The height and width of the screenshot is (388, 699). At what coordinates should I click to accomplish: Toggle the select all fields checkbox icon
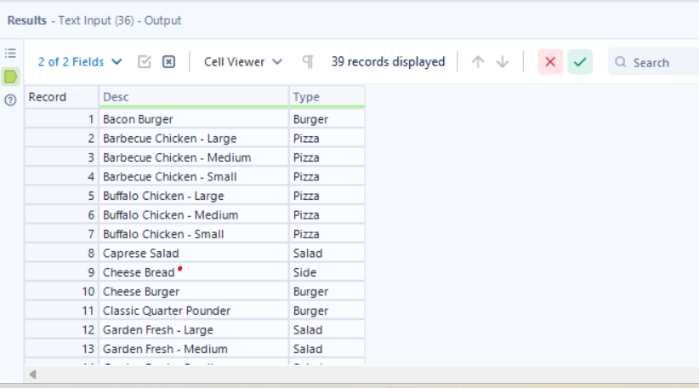tap(145, 62)
